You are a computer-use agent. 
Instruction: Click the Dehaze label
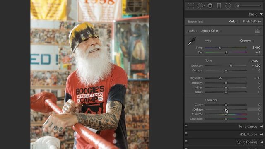click(198, 109)
